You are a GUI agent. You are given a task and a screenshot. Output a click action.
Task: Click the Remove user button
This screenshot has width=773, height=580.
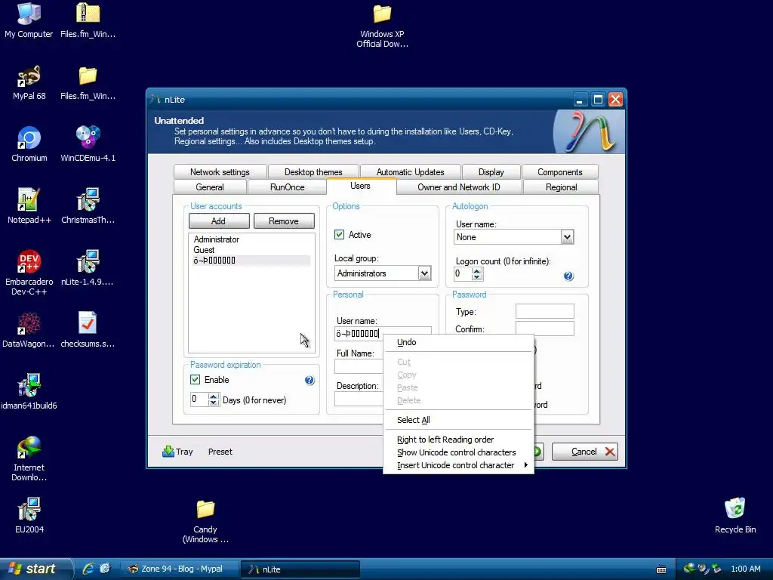(x=284, y=221)
